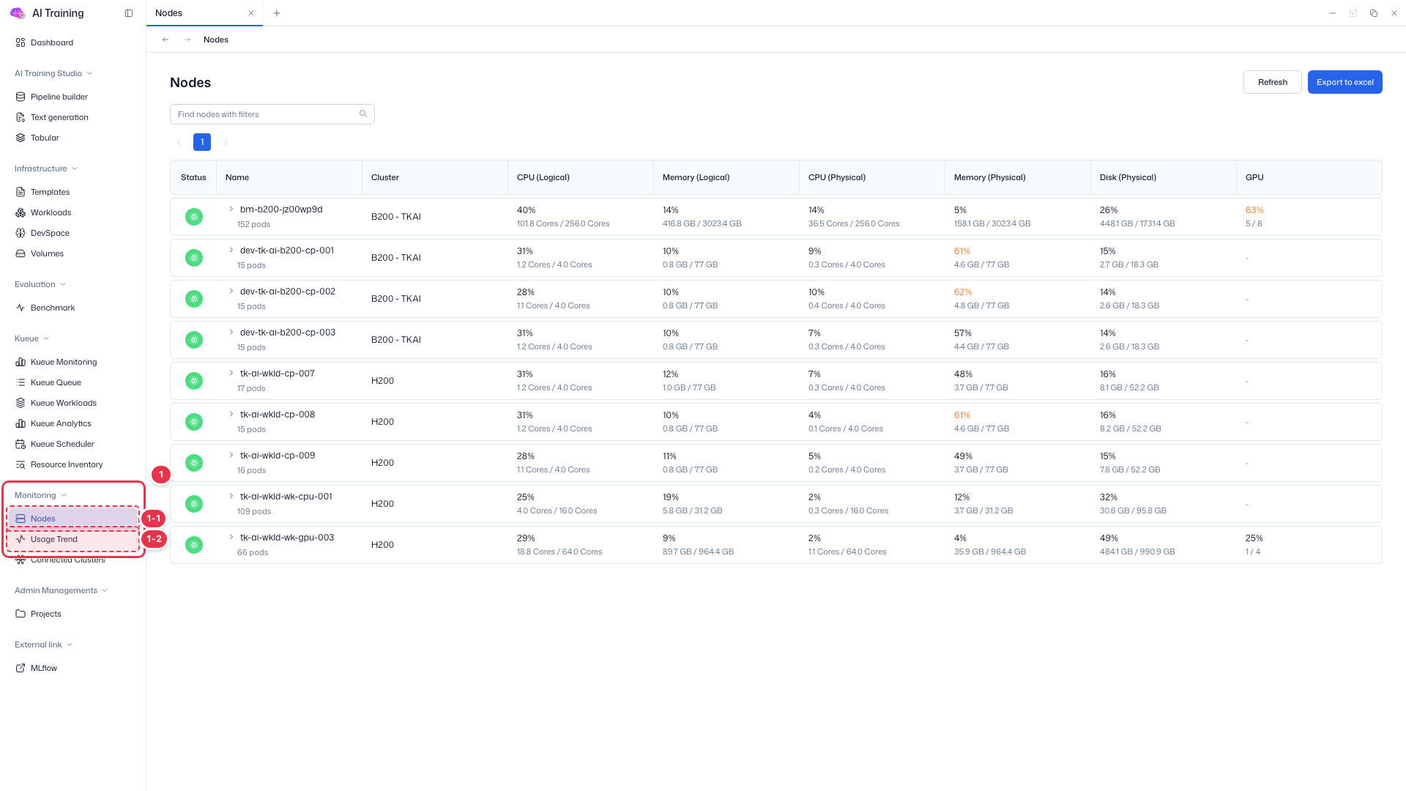Click the Refresh button
Screen dimensions: 1406x791
pos(1272,82)
